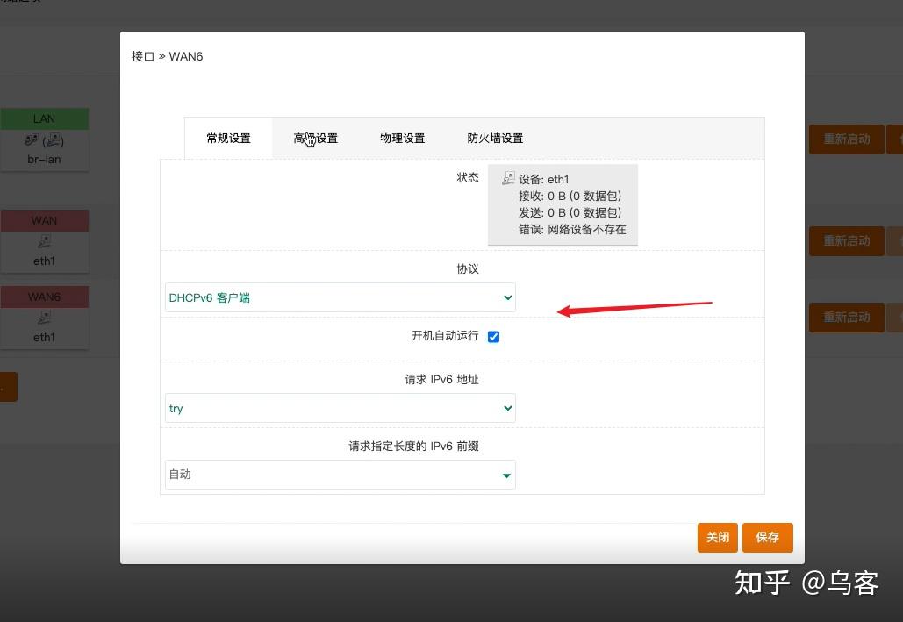Open the IPv6 前缀 length dropdown set to 自动
The height and width of the screenshot is (622, 903).
340,474
